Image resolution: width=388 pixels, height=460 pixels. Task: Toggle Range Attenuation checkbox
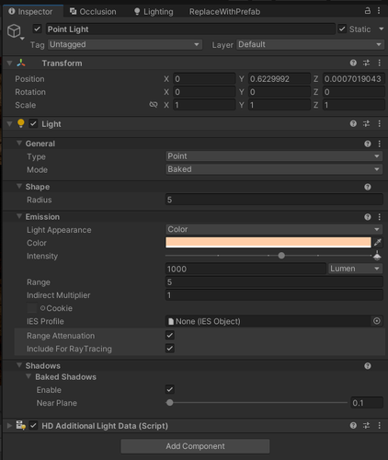pyautogui.click(x=170, y=335)
